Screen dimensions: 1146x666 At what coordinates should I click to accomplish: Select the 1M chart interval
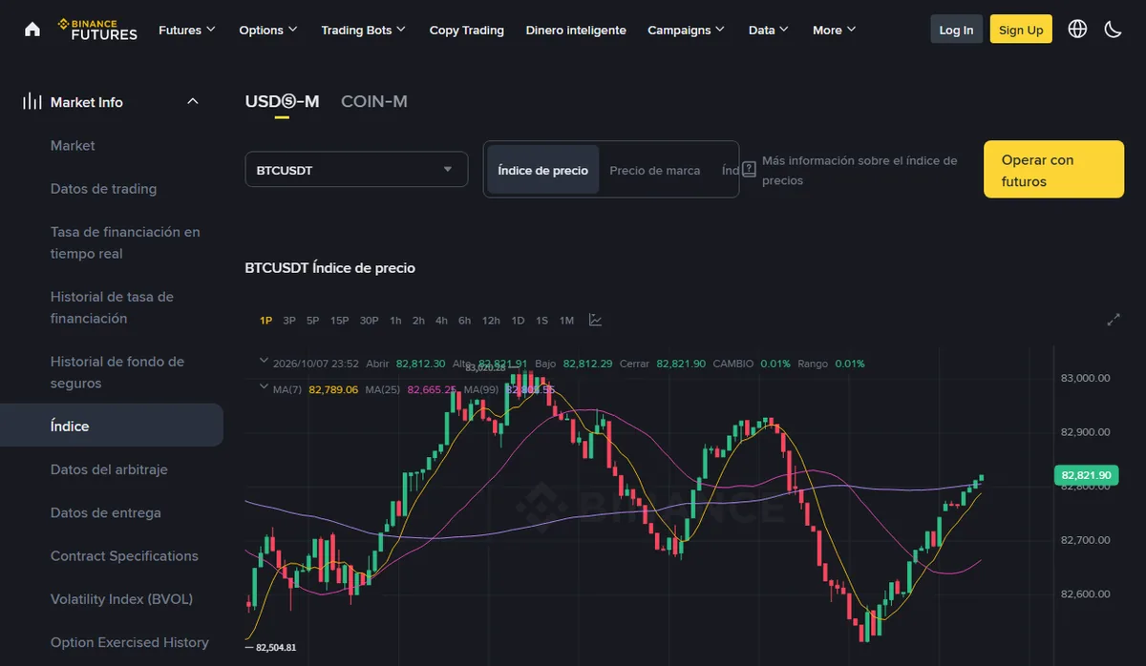click(x=566, y=320)
